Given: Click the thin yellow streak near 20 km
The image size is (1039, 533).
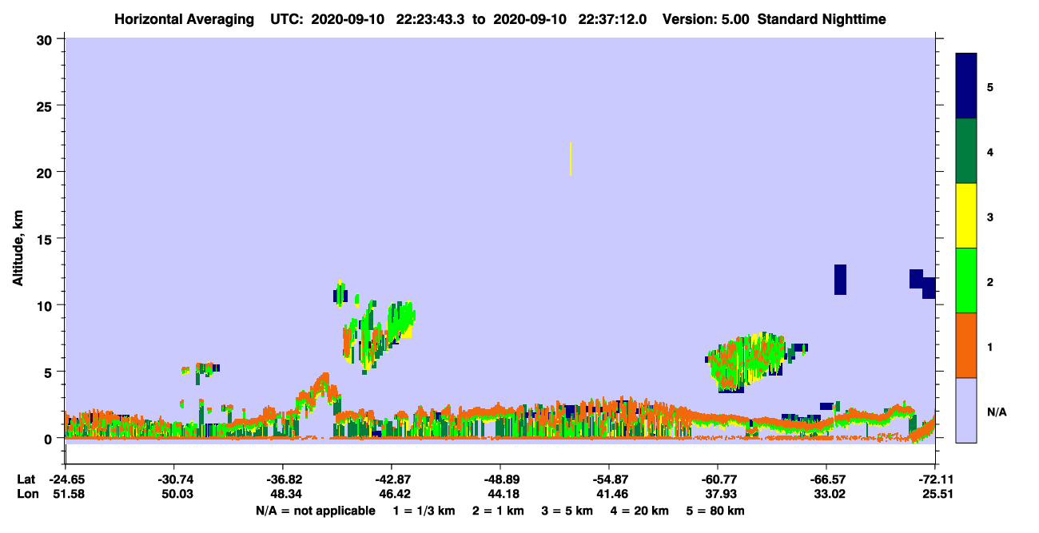Looking at the screenshot, I should [x=571, y=159].
